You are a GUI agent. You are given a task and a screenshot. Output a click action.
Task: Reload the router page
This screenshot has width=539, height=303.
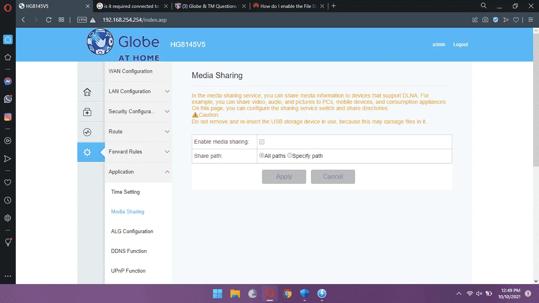pyautogui.click(x=49, y=20)
